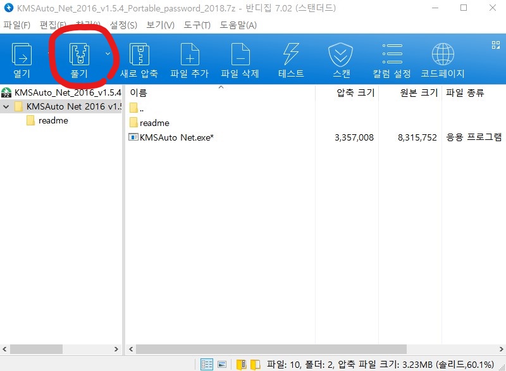The image size is (506, 371).
Task: Click the file list scrollbar right arrow
Action: pyautogui.click(x=501, y=349)
